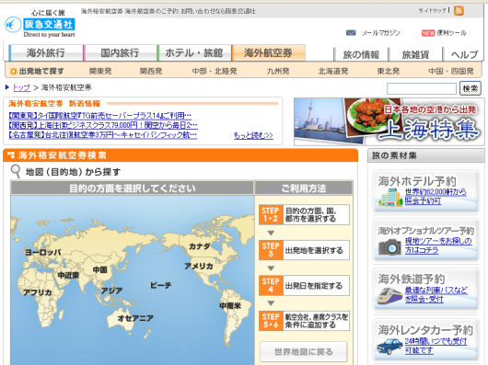Click the train icon for overseas rail booking
This screenshot has width=488, height=365.
(390, 296)
